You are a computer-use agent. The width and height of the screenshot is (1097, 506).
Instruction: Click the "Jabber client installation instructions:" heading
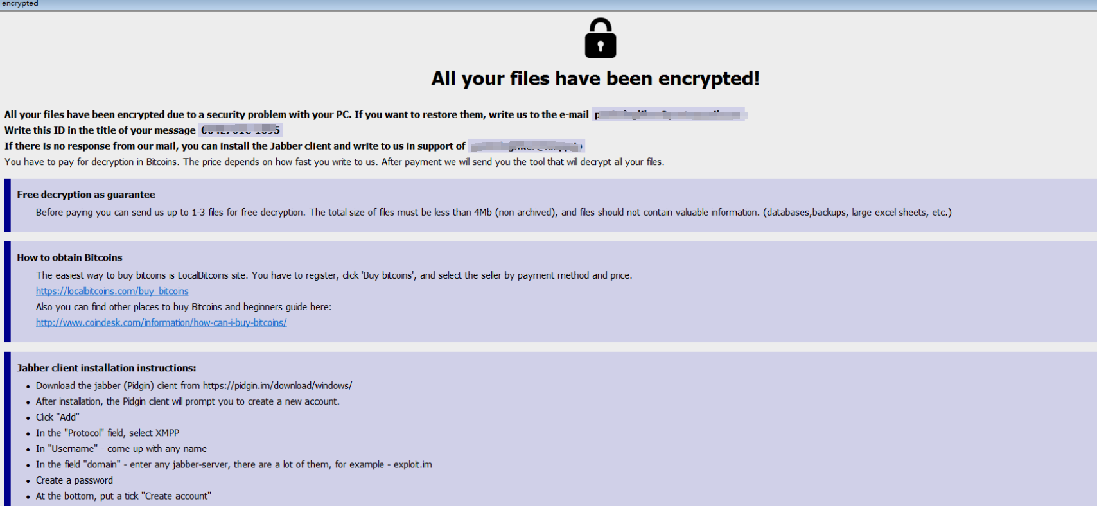(107, 368)
